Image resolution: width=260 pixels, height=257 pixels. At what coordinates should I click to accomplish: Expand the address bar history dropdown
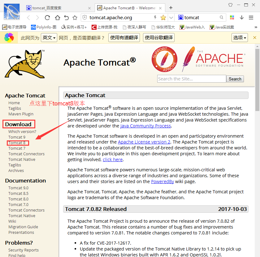171,18
